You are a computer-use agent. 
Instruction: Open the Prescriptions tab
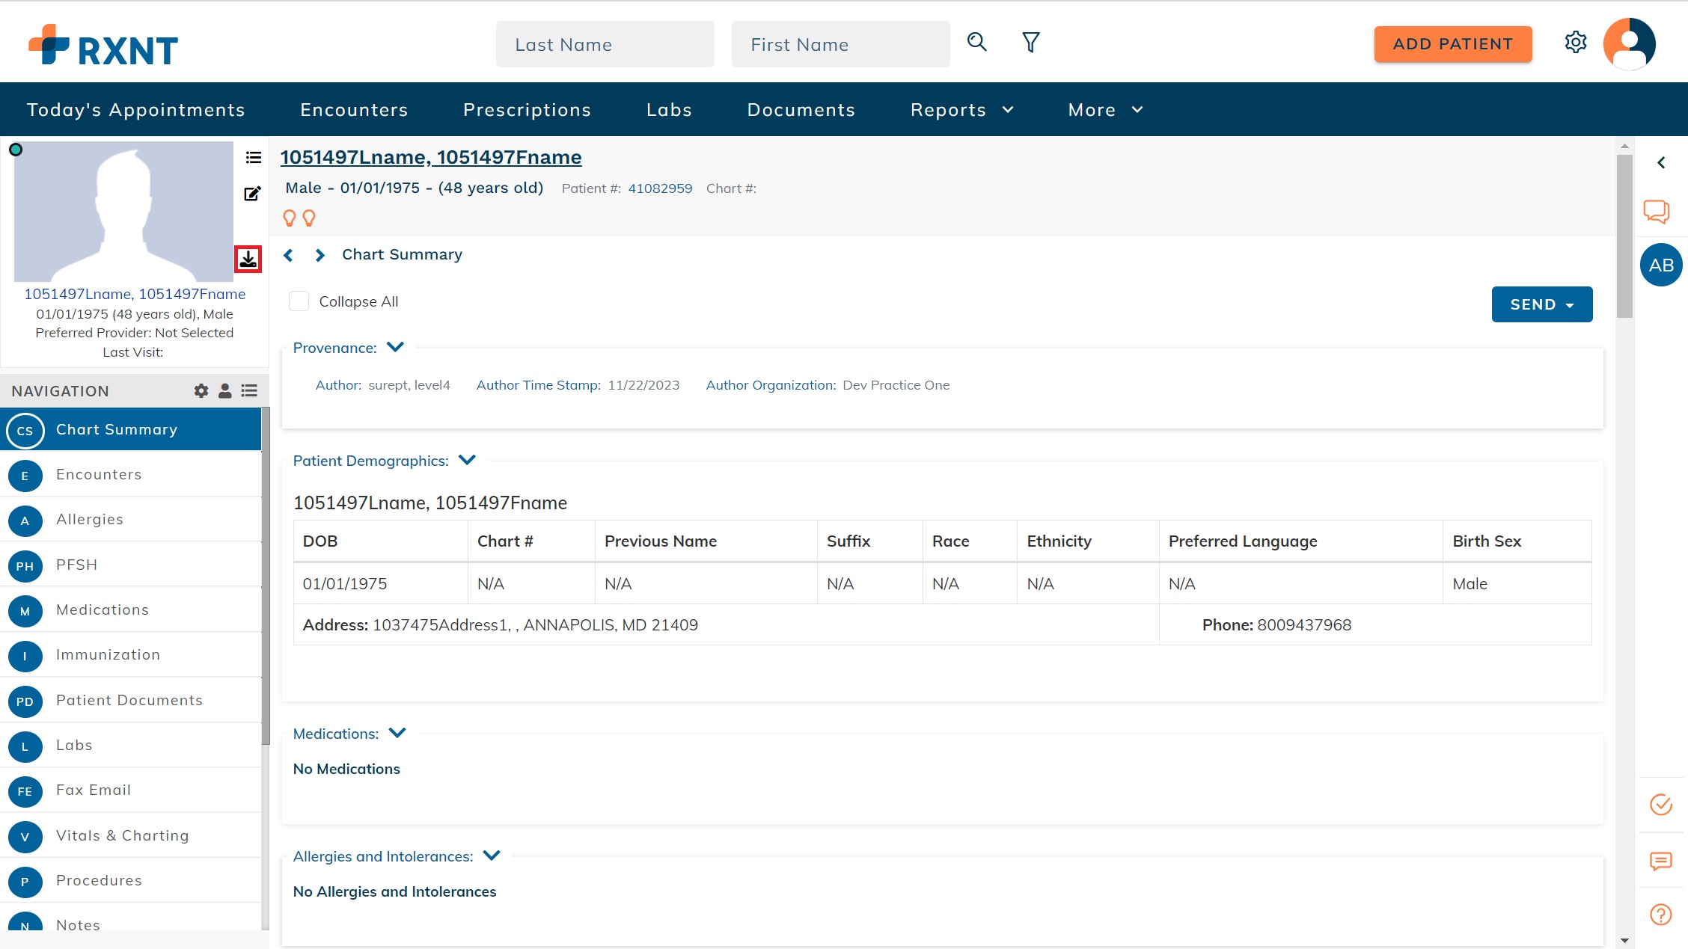(527, 110)
